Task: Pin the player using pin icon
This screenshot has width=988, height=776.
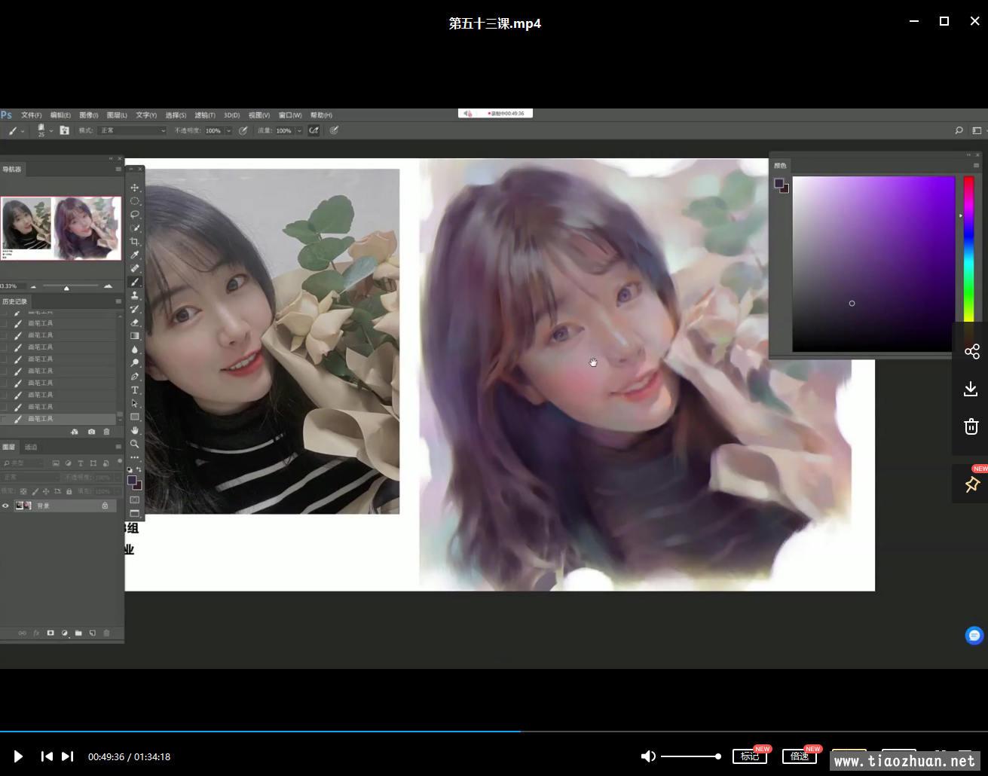Action: (x=971, y=484)
